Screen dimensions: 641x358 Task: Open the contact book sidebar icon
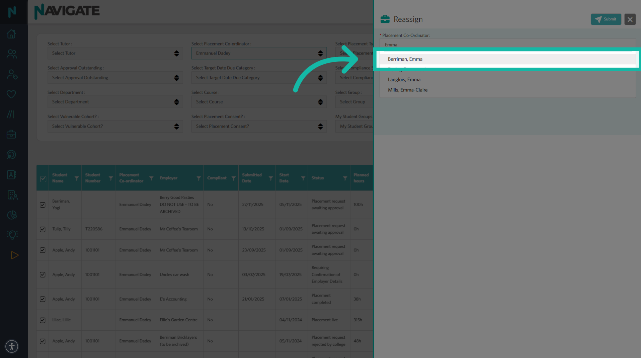(12, 175)
